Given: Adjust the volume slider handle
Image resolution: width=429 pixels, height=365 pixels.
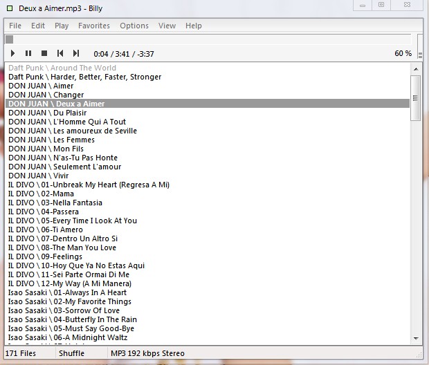Looking at the screenshot, I should 420,55.
